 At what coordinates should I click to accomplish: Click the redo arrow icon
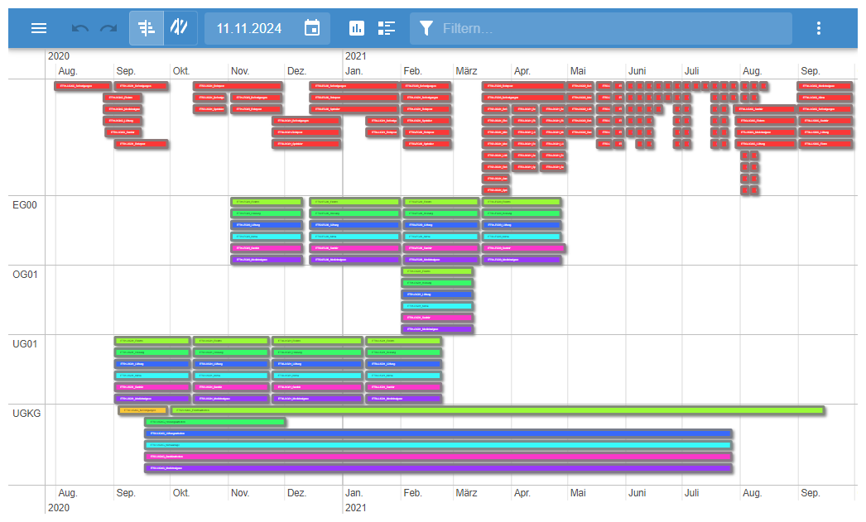click(x=108, y=28)
